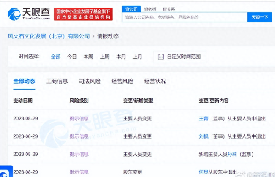This screenshot has height=177, width=275.
Task: Choose the 上月 time filter
Action: click(x=137, y=57)
